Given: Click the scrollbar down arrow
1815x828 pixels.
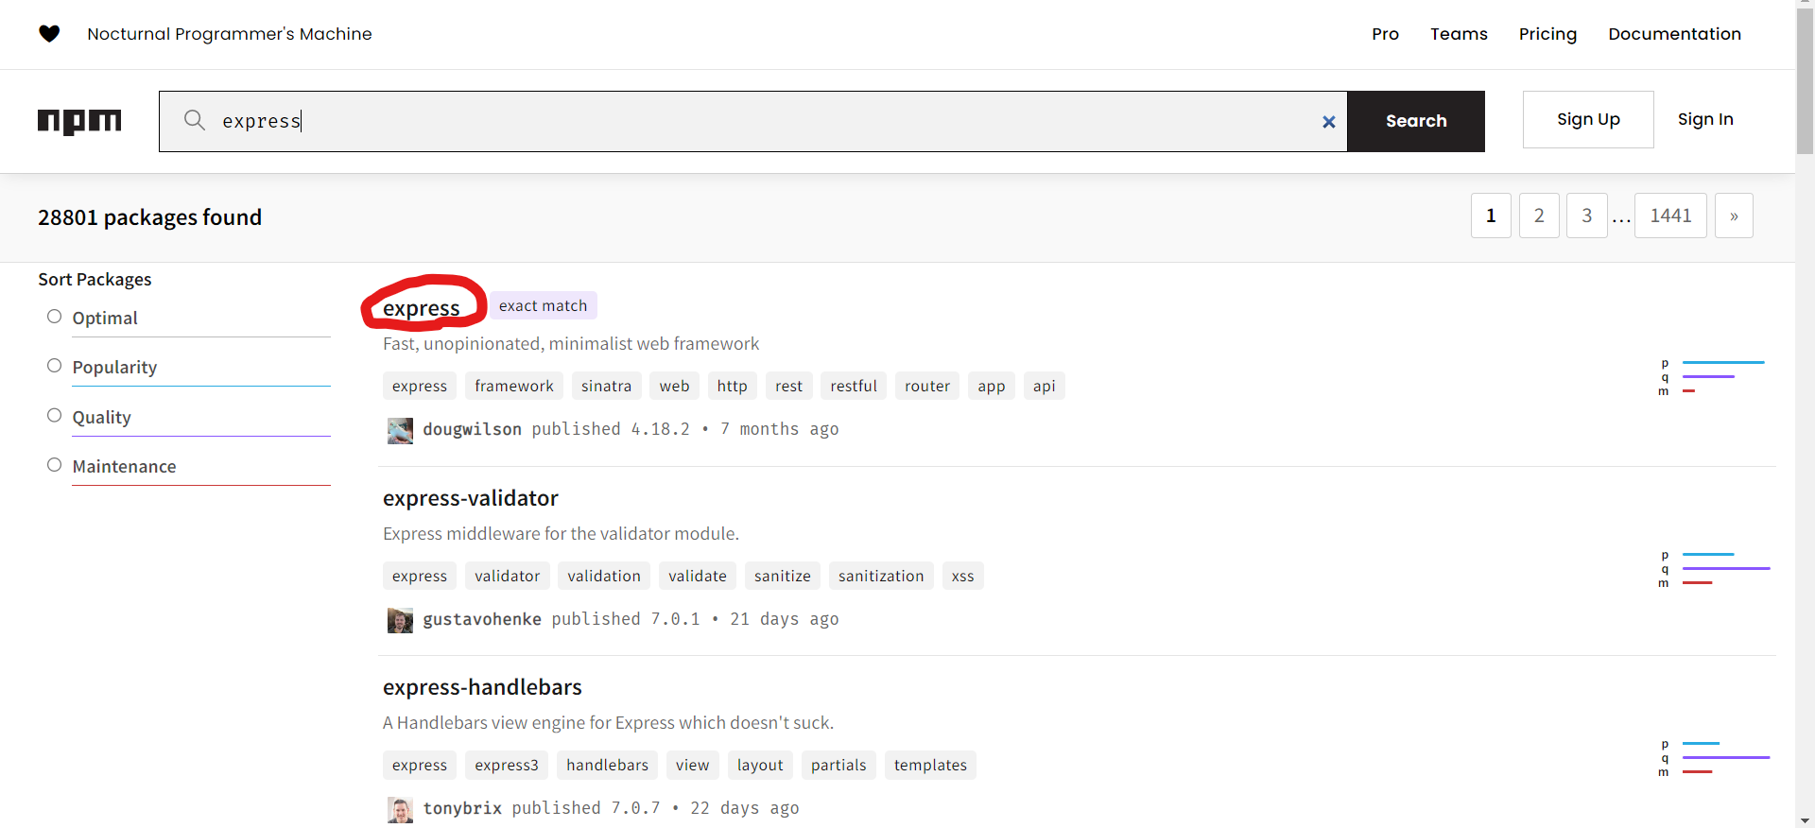Looking at the screenshot, I should click(1805, 820).
